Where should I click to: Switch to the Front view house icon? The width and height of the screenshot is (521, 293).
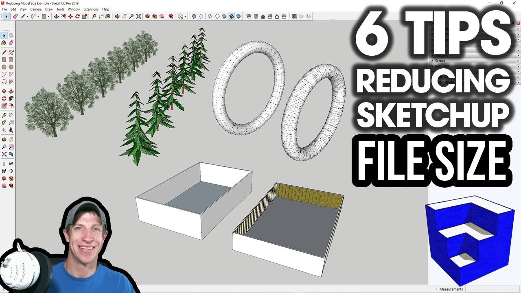(x=263, y=16)
